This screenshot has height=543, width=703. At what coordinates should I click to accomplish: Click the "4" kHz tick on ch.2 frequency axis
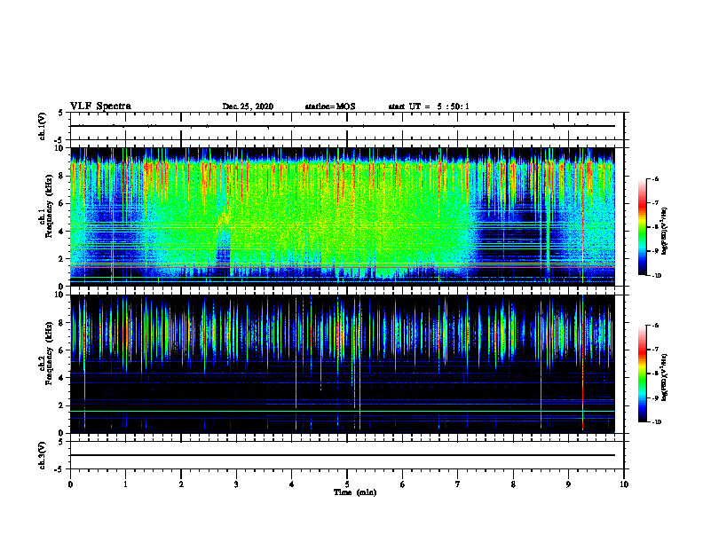(x=62, y=378)
